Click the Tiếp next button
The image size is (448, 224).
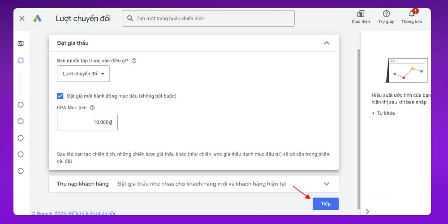pos(326,204)
